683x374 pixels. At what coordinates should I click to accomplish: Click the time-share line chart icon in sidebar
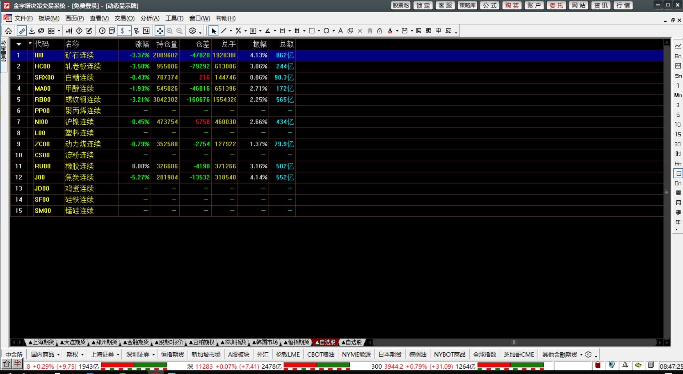point(678,46)
